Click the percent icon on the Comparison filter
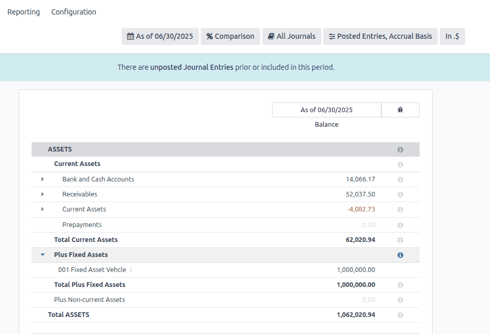The width and height of the screenshot is (490, 334). tap(209, 36)
